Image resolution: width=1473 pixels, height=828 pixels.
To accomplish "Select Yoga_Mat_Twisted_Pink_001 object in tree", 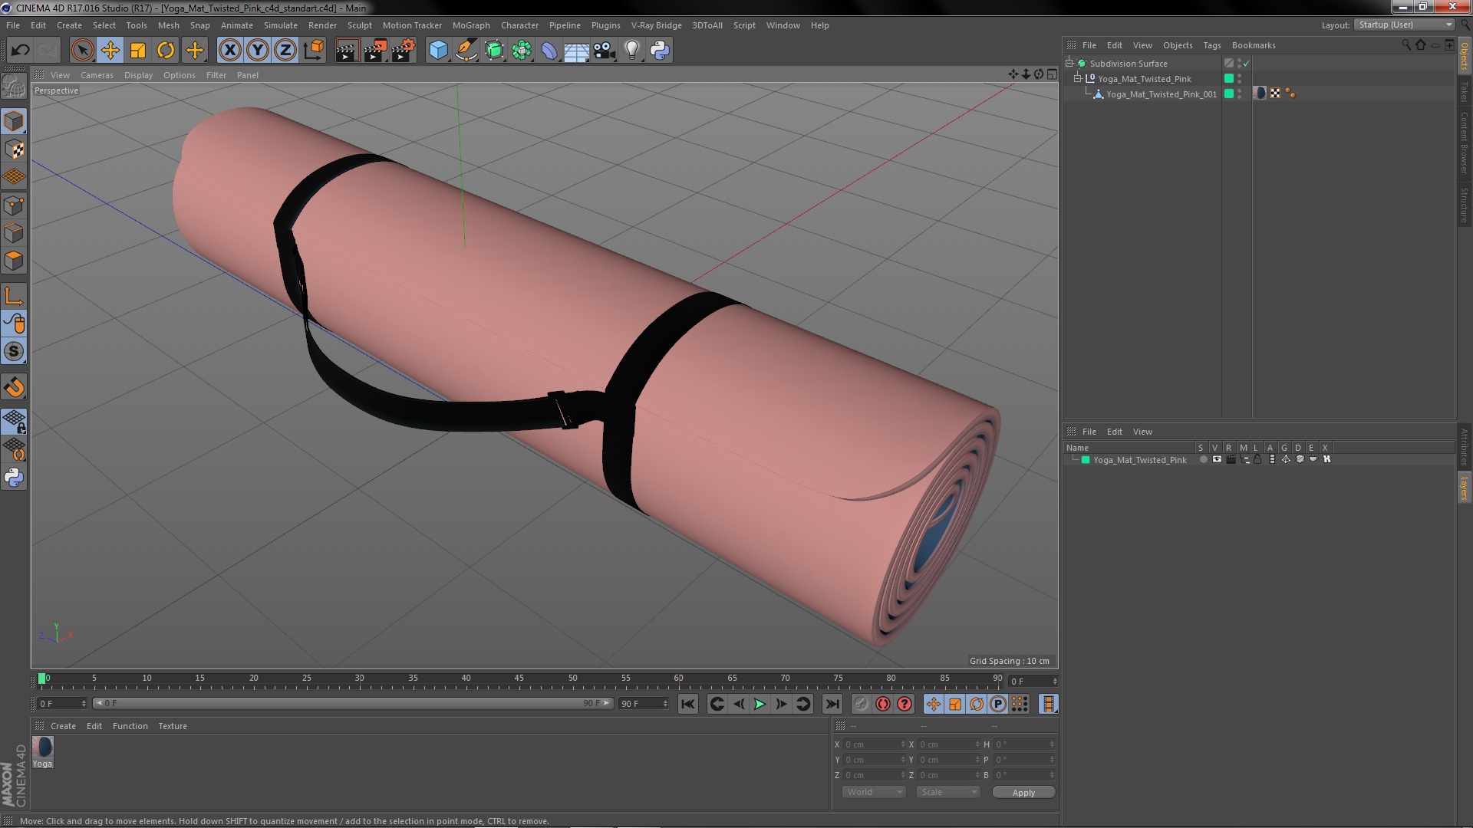I will 1161,94.
